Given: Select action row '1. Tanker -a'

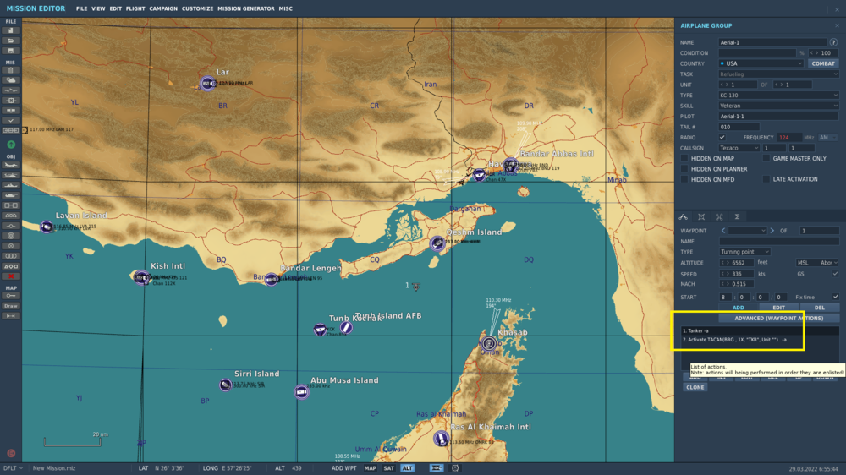Looking at the screenshot, I should tap(760, 330).
